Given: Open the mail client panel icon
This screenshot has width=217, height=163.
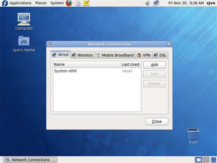Looking at the screenshot, I should click(x=77, y=3).
